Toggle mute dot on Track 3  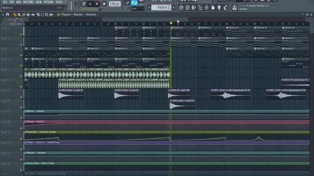point(21,55)
